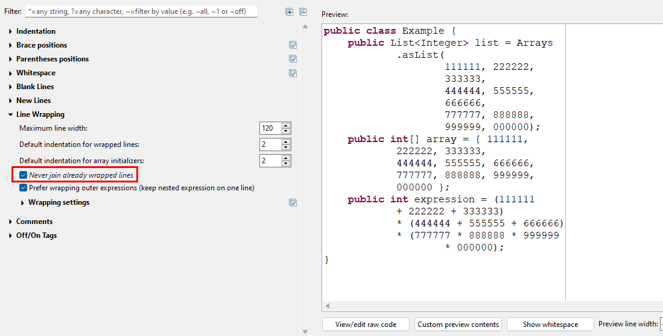
Task: Increase Maximum line width with up arrow
Action: (286, 125)
